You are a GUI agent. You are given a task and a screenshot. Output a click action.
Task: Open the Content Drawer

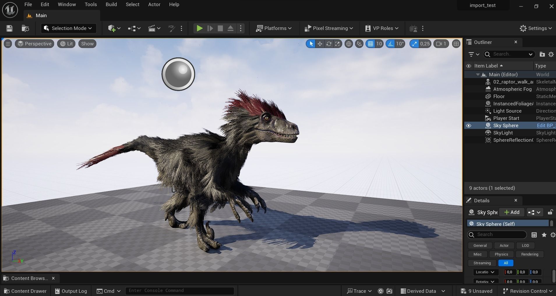pos(25,291)
